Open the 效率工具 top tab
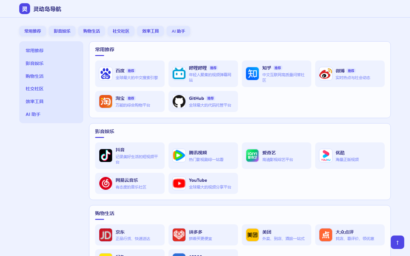 pos(151,31)
